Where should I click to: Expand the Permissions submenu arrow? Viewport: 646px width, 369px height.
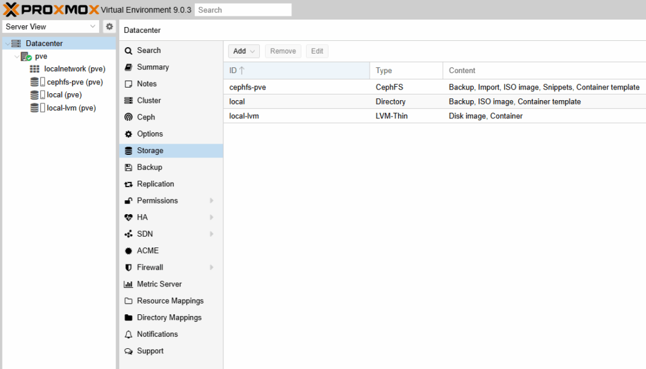pyautogui.click(x=212, y=201)
